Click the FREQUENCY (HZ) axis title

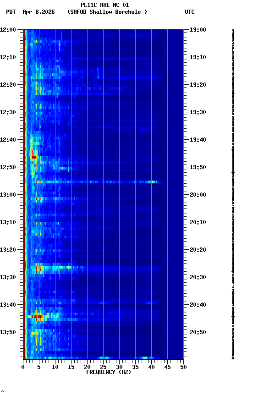(x=109, y=373)
